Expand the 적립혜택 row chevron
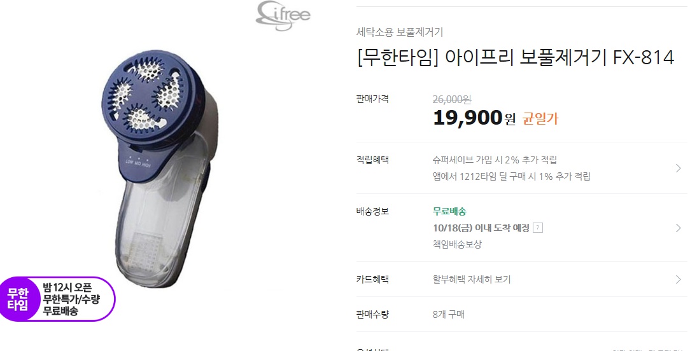The height and width of the screenshot is (351, 697). point(678,168)
